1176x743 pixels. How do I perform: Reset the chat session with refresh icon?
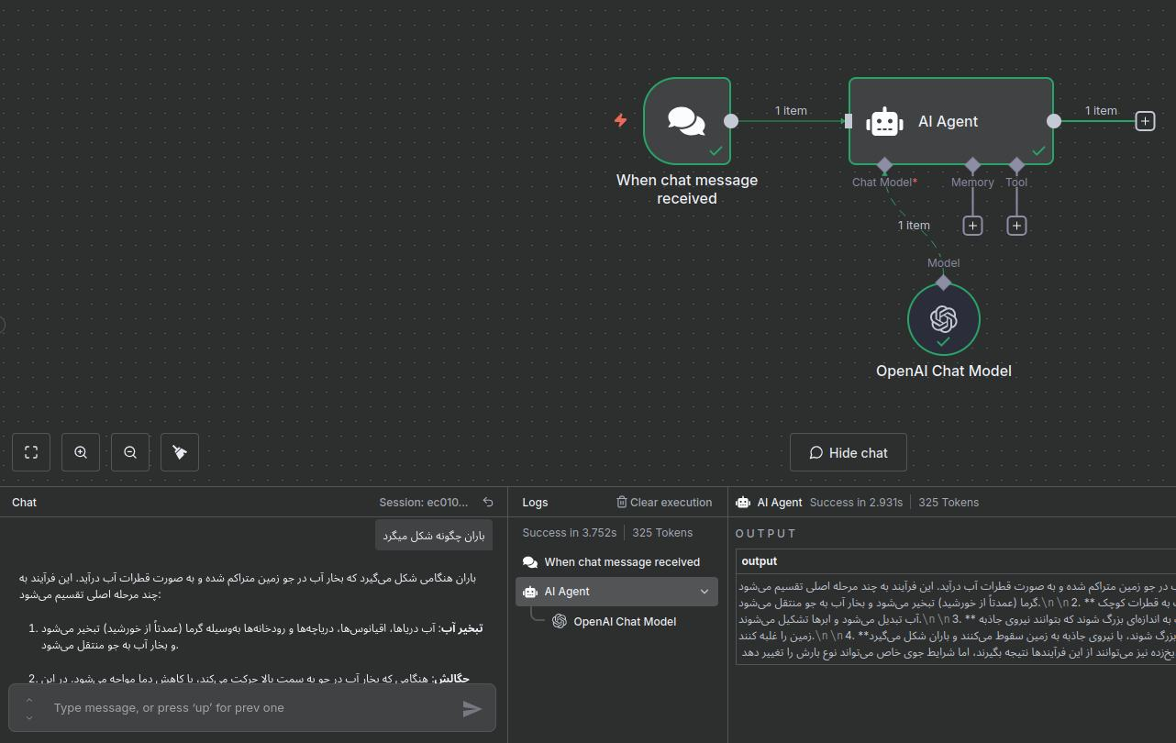pyautogui.click(x=488, y=503)
